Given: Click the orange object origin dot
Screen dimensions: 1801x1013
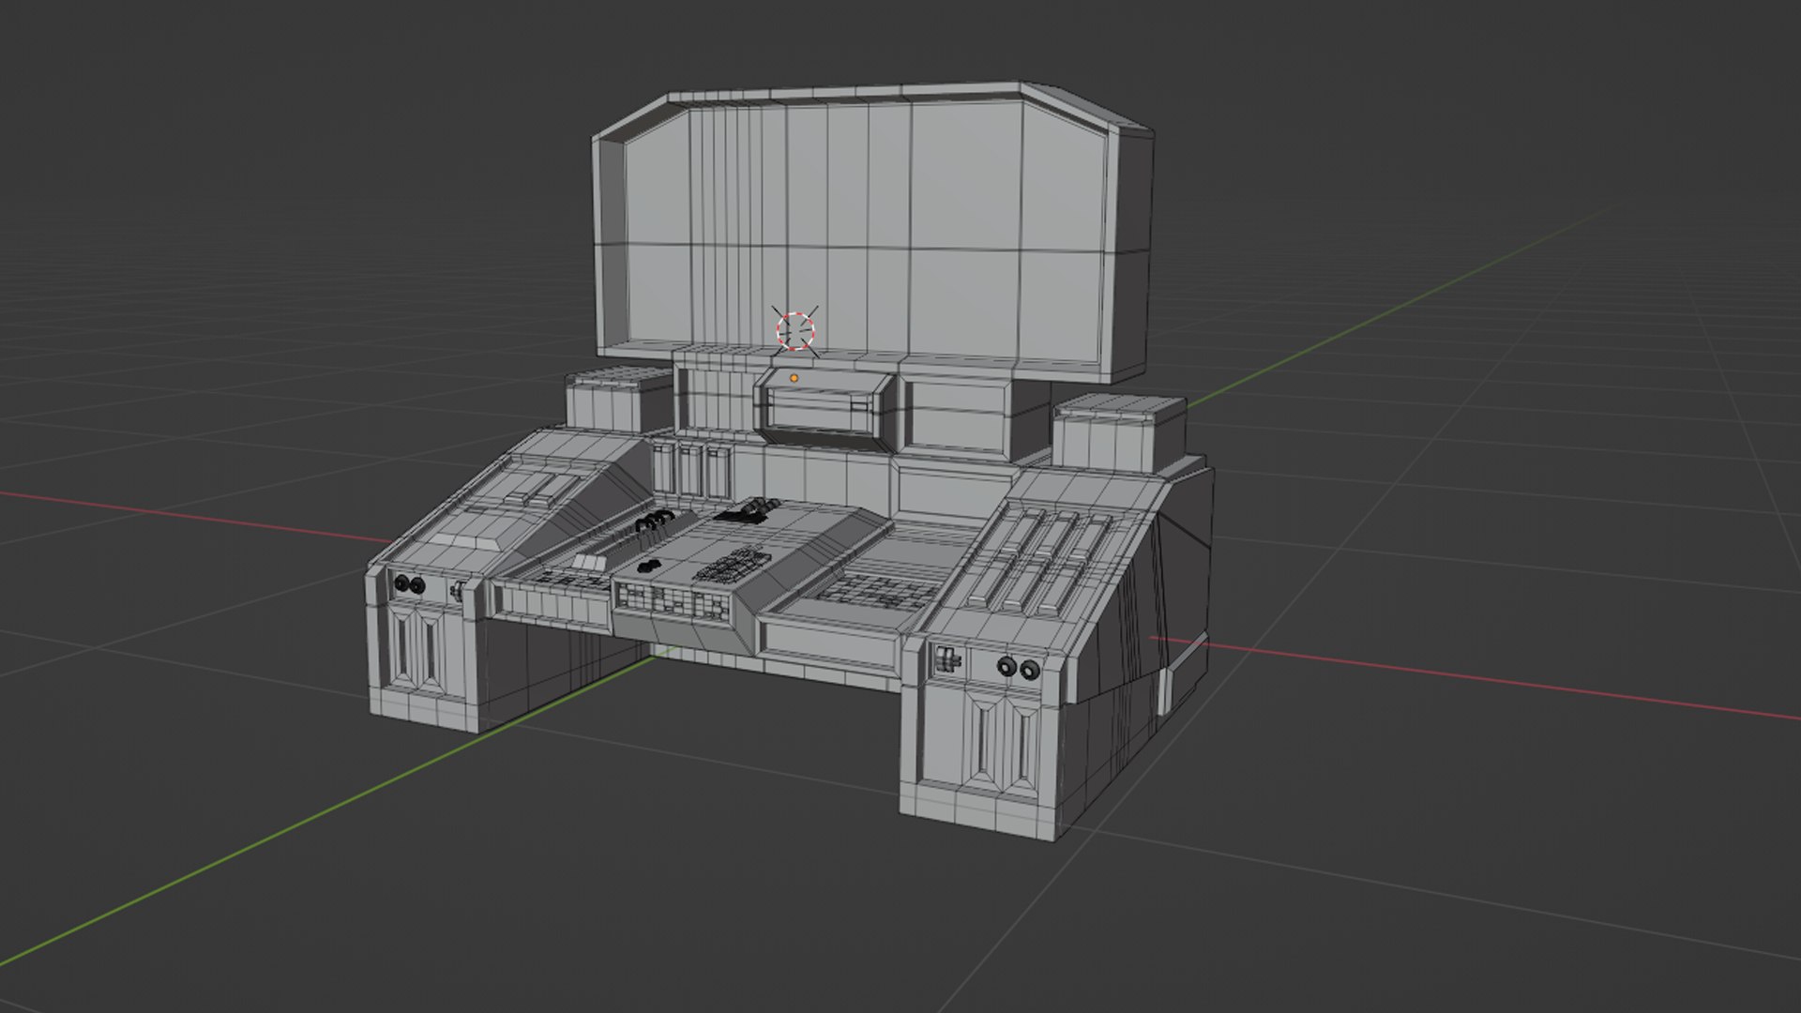Looking at the screenshot, I should (x=795, y=378).
